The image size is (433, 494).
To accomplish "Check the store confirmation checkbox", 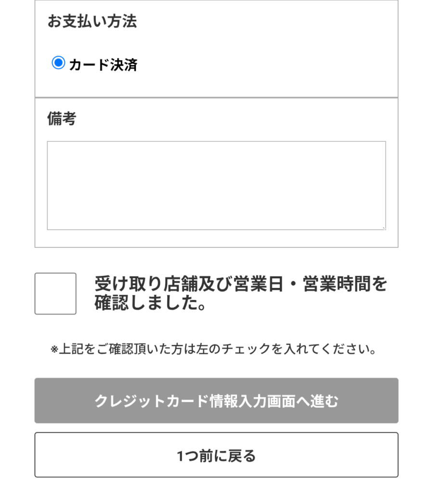I will (55, 294).
